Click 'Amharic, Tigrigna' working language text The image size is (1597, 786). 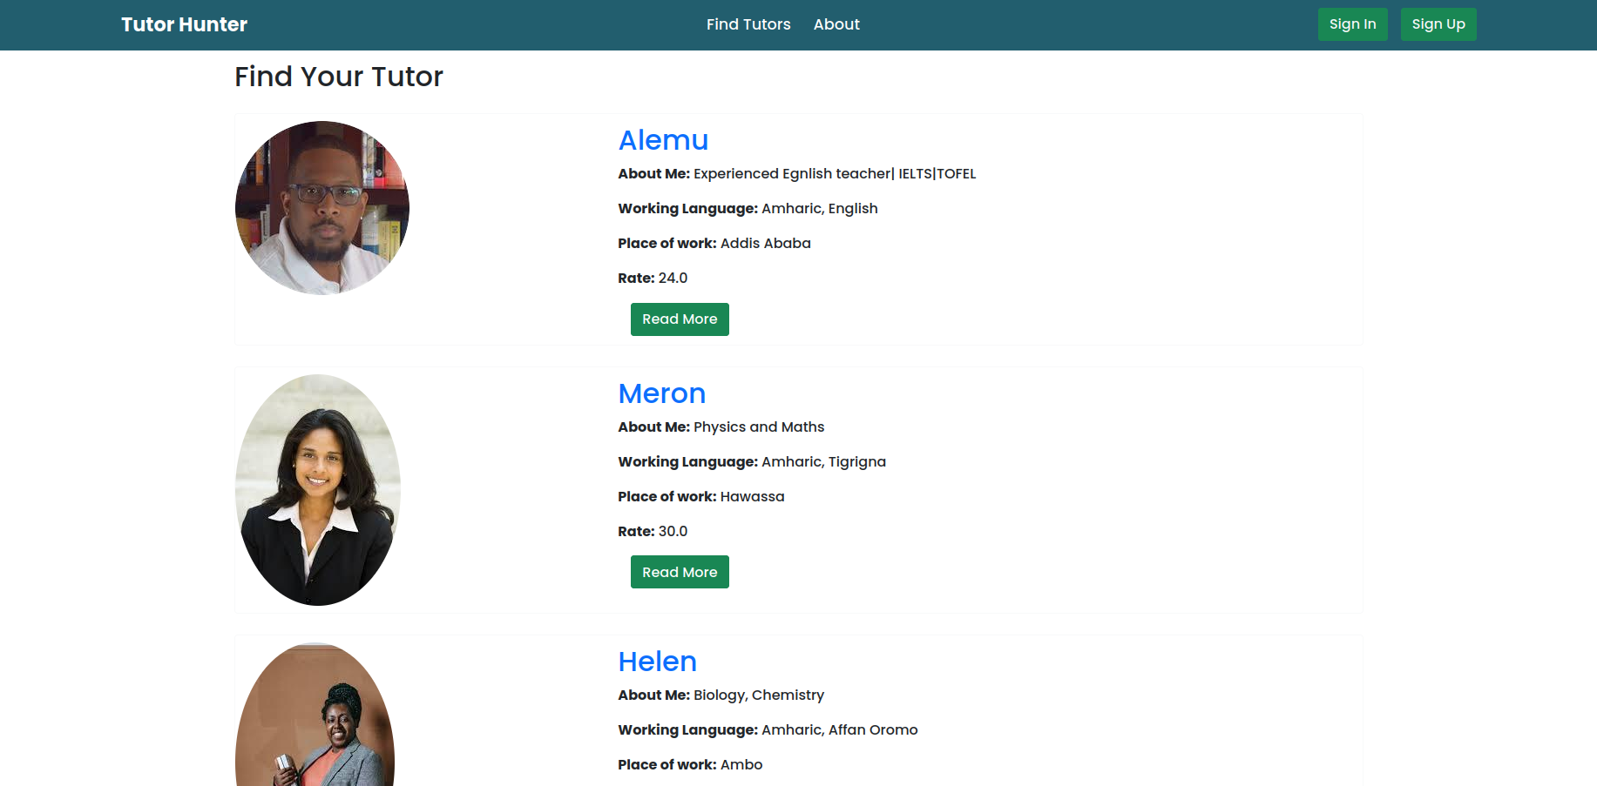823,462
